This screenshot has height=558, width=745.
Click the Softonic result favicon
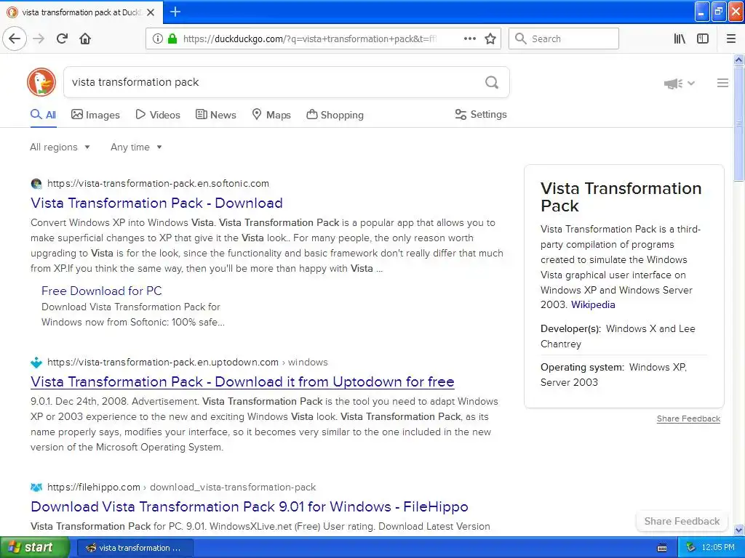click(36, 184)
